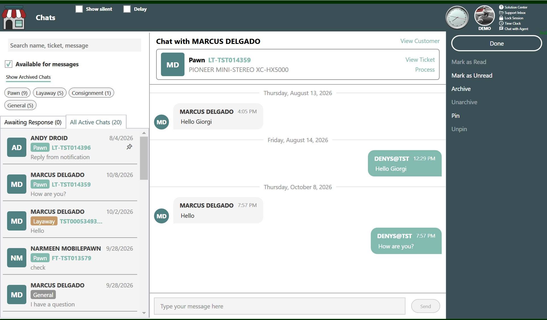Choose Archive in the side menu
The image size is (547, 320).
461,89
